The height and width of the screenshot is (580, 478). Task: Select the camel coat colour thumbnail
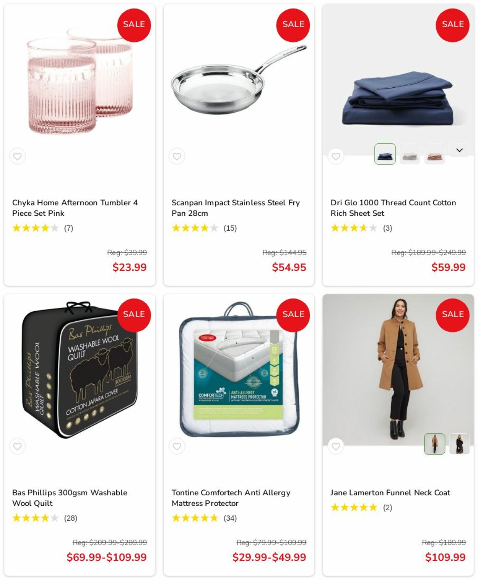(x=434, y=444)
